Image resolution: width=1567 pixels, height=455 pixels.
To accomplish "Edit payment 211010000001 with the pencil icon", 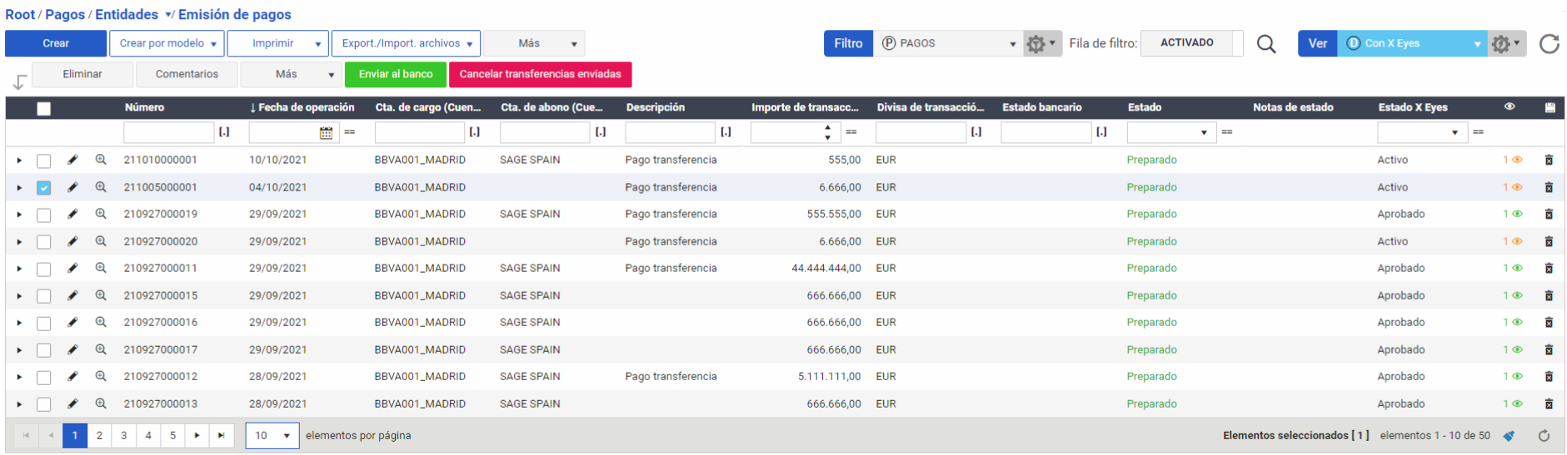I will coord(72,160).
